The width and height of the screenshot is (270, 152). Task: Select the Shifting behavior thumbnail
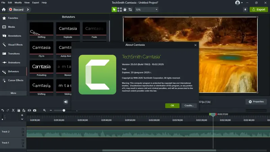(x=42, y=87)
